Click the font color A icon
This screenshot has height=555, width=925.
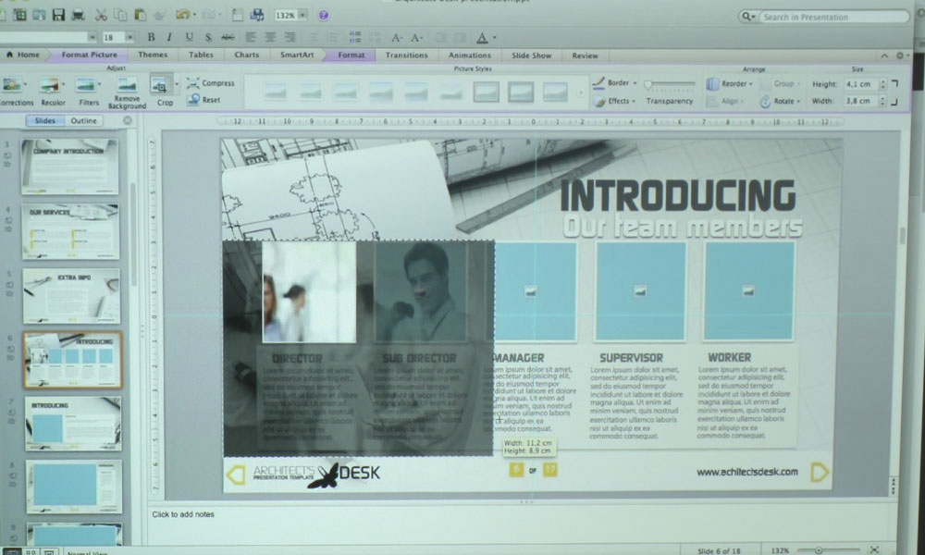[x=482, y=38]
